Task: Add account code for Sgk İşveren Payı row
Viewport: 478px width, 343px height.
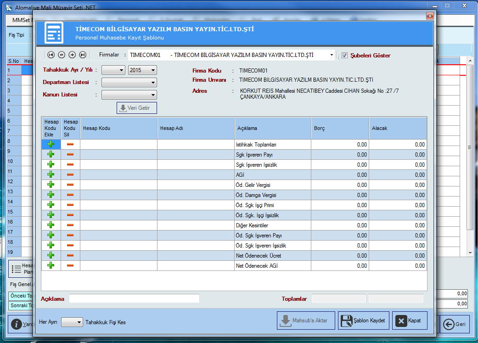Action: pyautogui.click(x=51, y=154)
